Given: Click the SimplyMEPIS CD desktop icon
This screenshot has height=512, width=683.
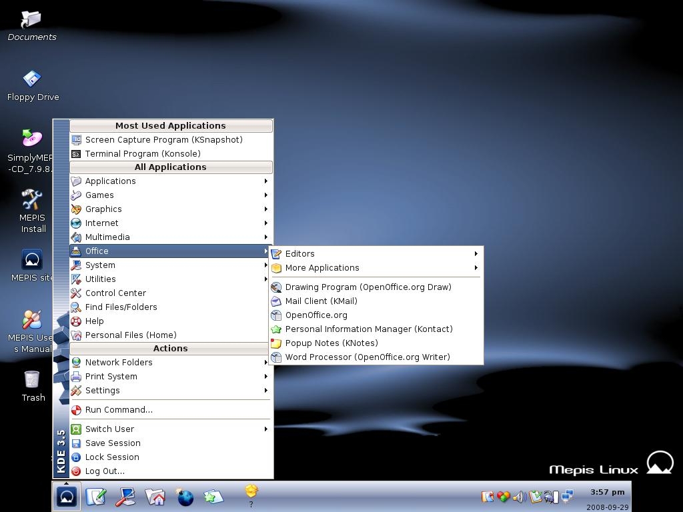Looking at the screenshot, I should click(x=32, y=139).
